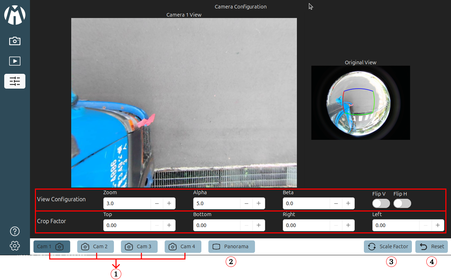451x280 pixels.
Task: Open the settings gear icon
Action: [x=15, y=245]
